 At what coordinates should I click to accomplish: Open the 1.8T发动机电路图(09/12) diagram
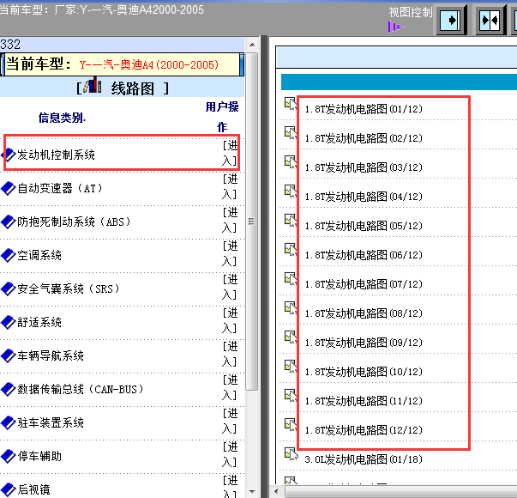click(364, 343)
